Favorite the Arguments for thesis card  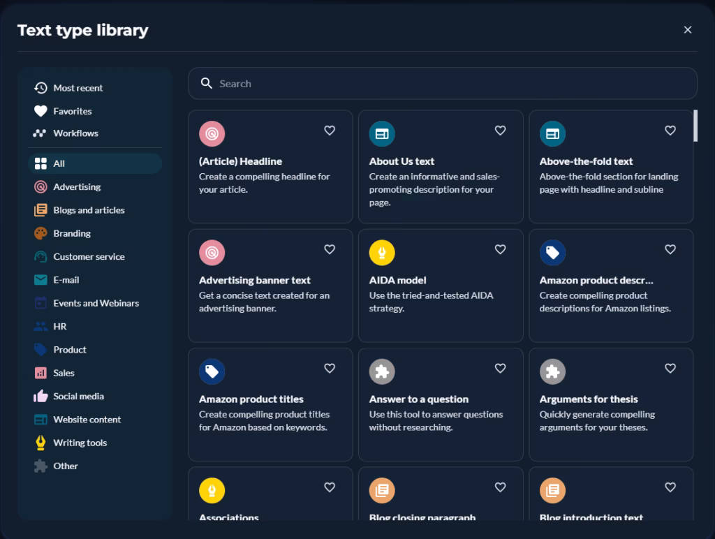[x=670, y=369]
